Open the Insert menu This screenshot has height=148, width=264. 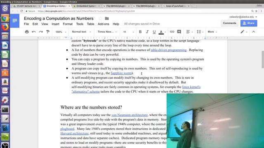[55, 24]
